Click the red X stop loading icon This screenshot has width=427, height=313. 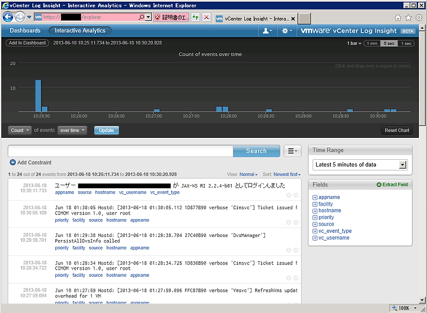(206, 17)
